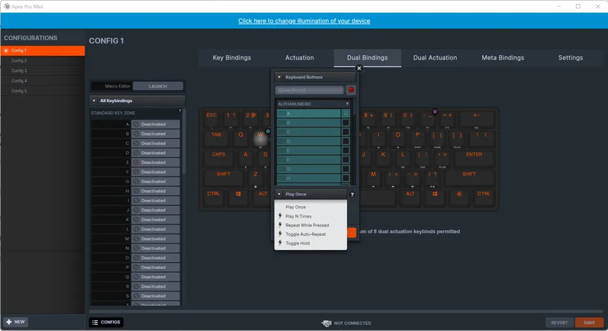Click the keybindings list vertical scrollbar
The image size is (608, 331).
(x=184, y=142)
